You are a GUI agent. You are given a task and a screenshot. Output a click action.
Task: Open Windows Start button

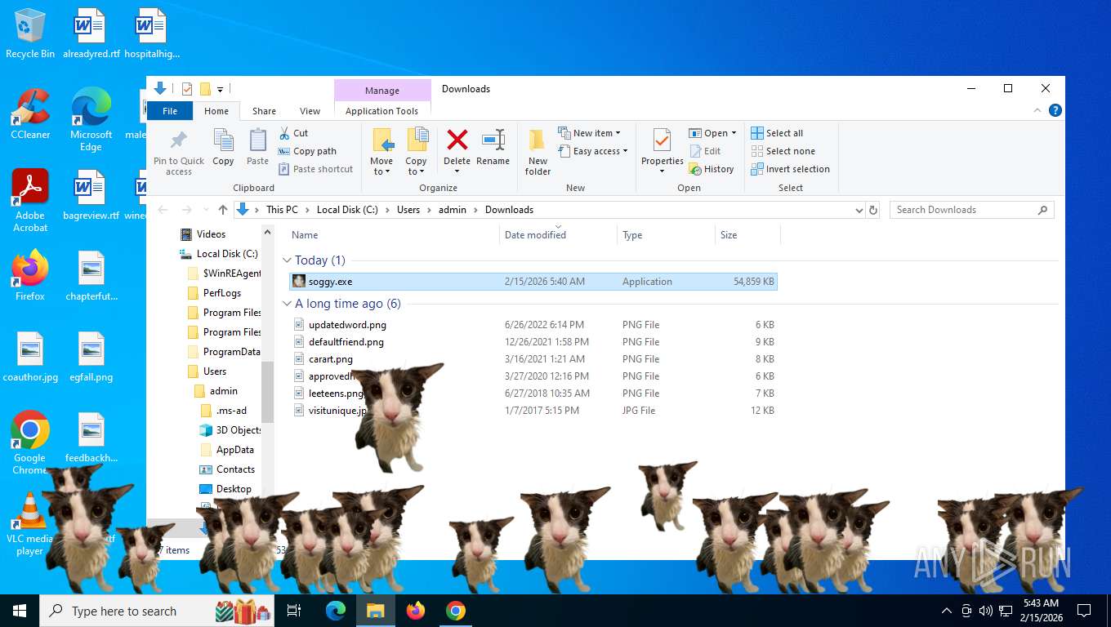pos(20,611)
